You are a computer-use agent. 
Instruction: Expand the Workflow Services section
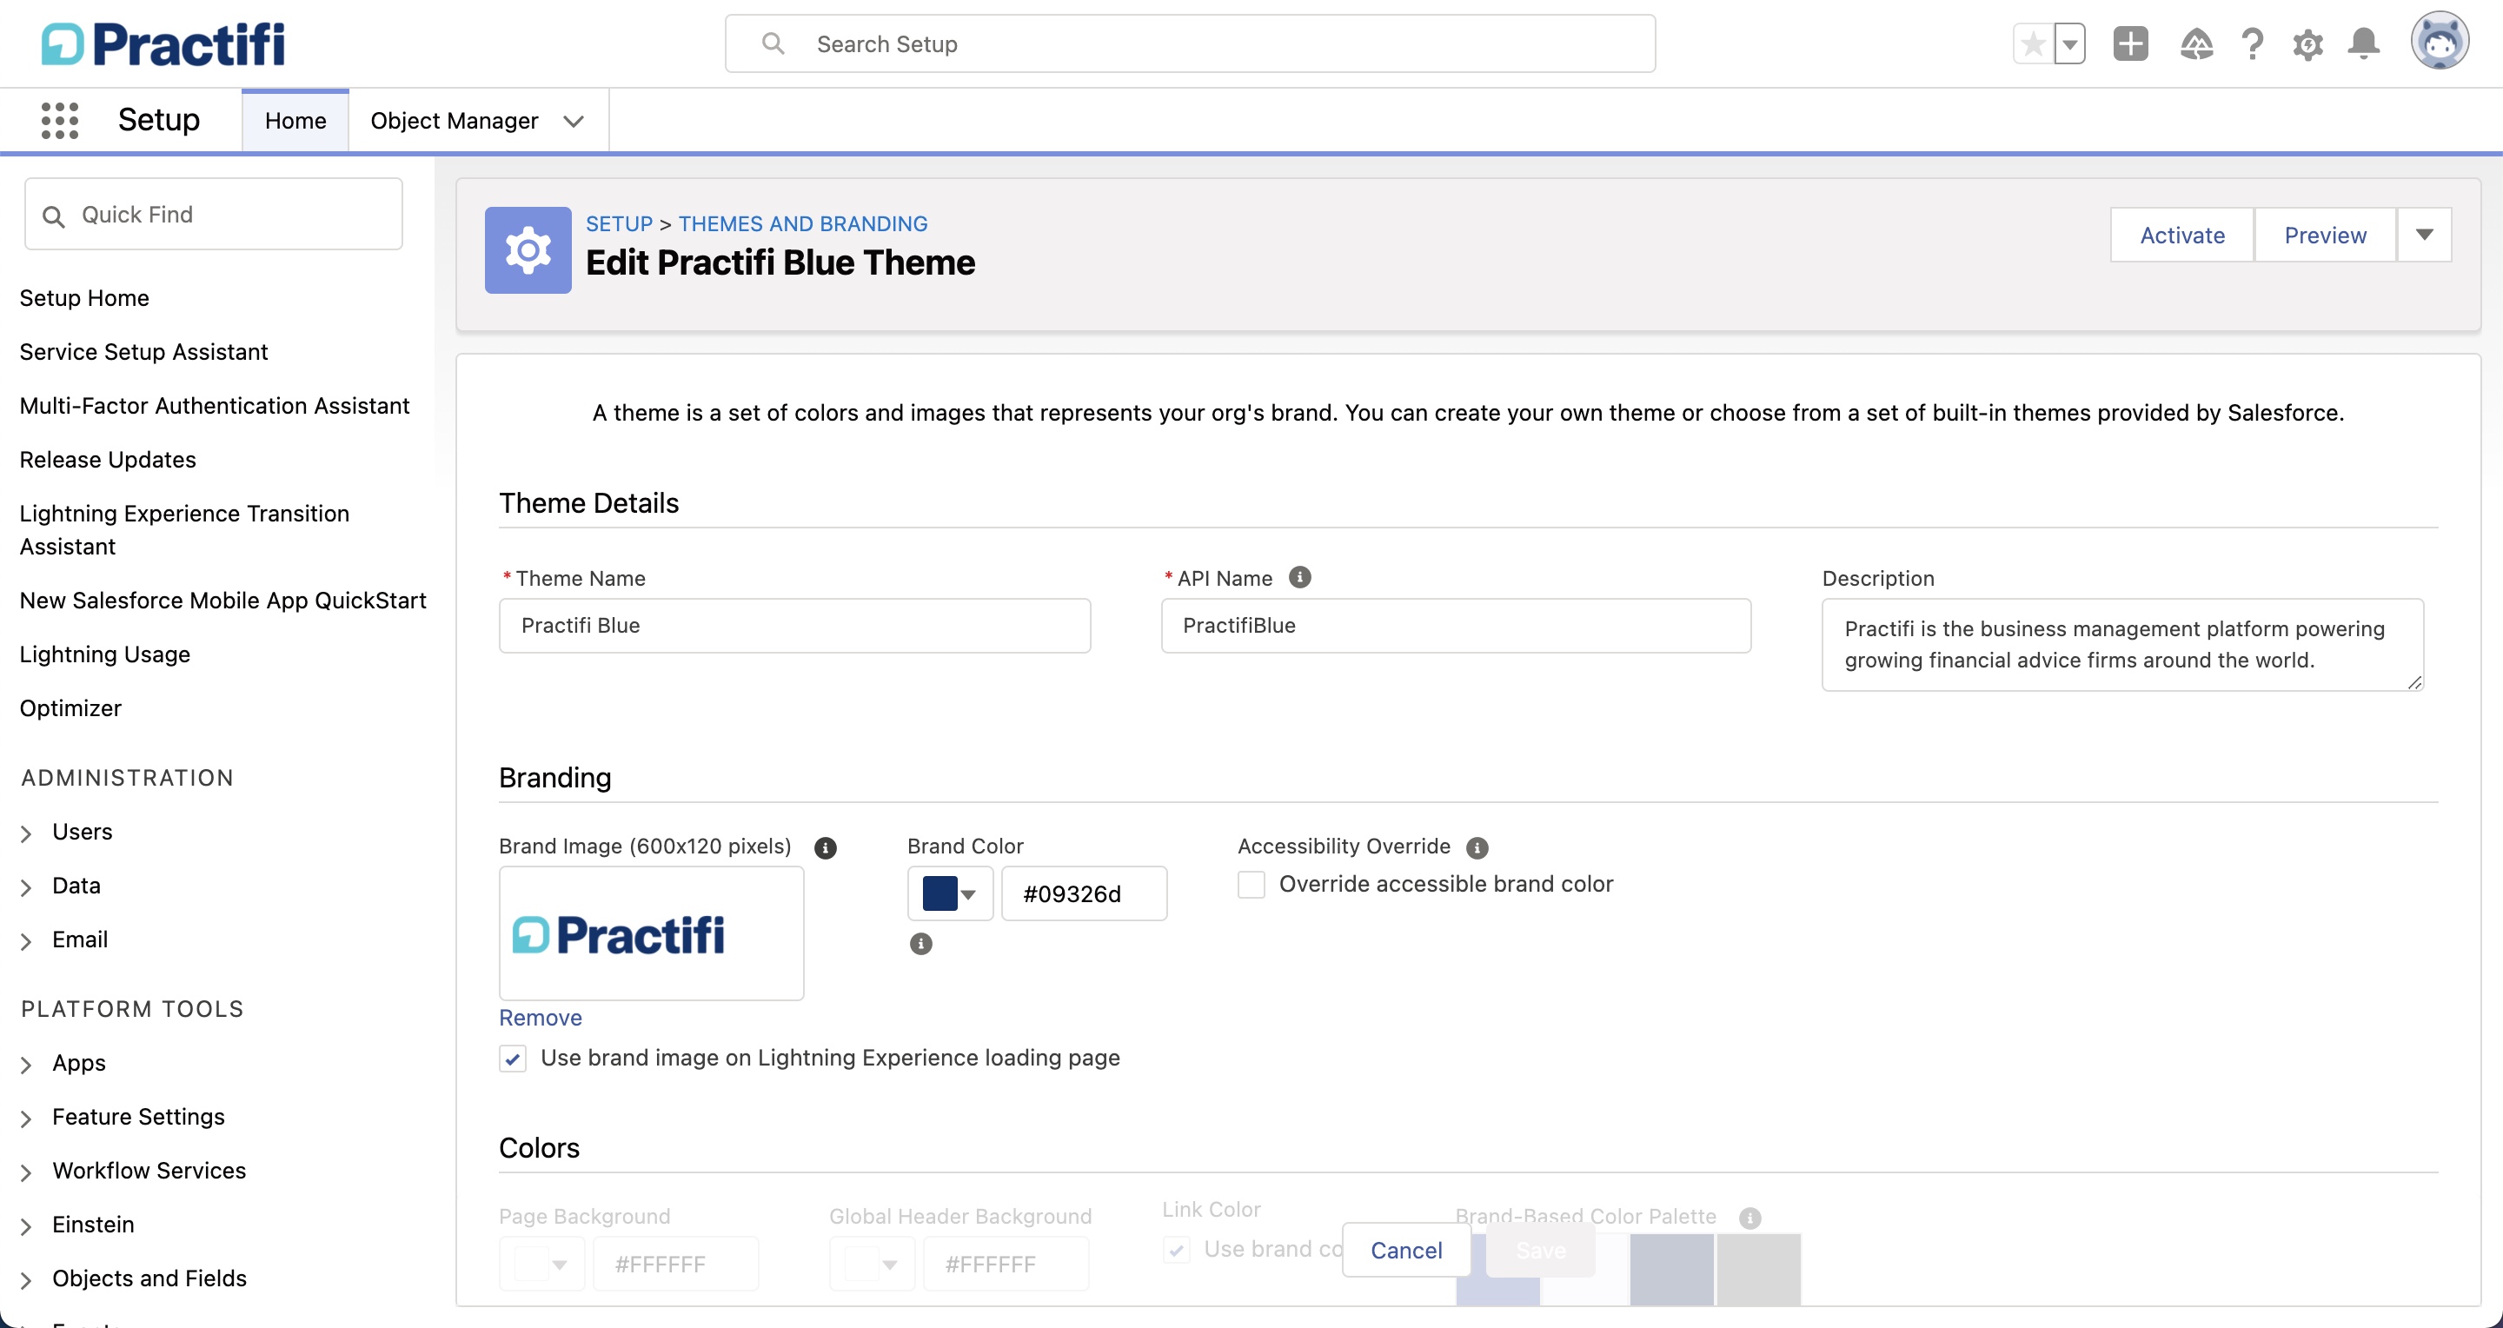coord(25,1172)
